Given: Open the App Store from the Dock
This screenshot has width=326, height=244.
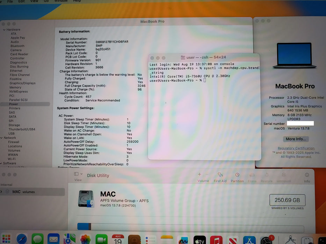Looking at the screenshot, I should (x=249, y=240).
